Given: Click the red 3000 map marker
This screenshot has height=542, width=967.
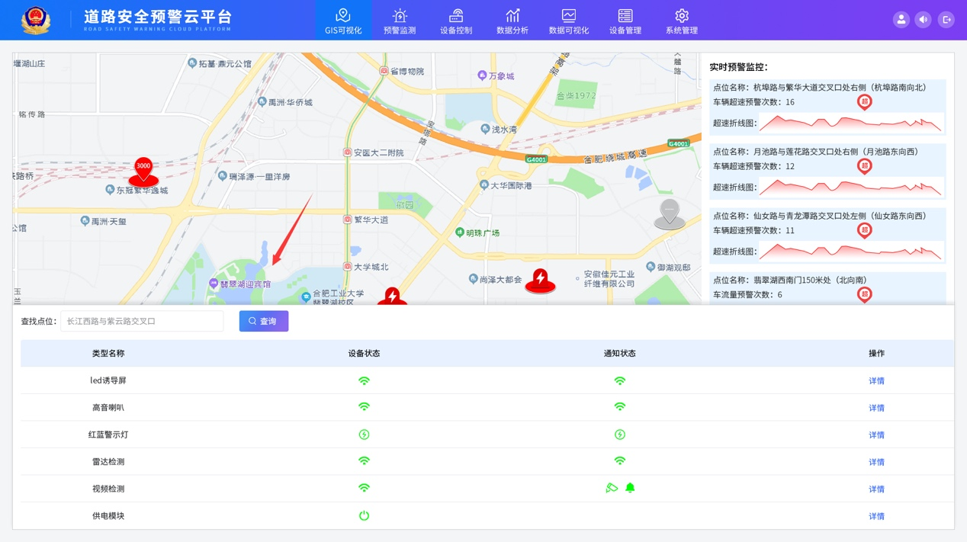Looking at the screenshot, I should tap(143, 172).
